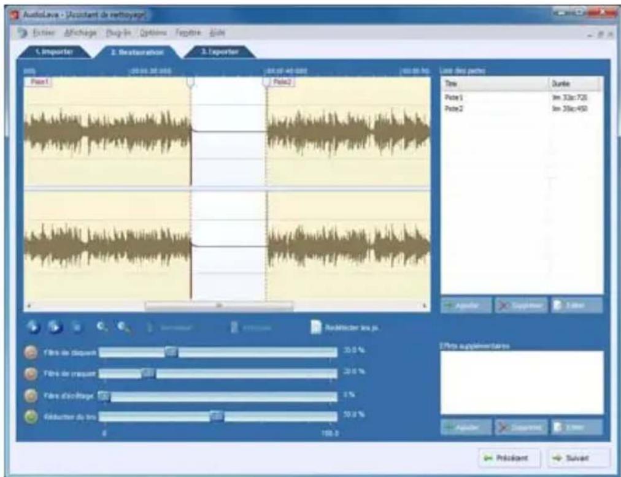Click the waveform horizontal scrollbar thumb

click(x=219, y=305)
